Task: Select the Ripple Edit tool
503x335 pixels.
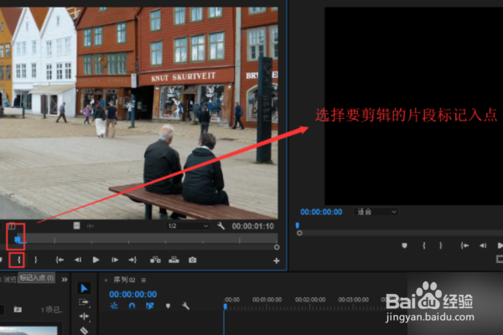Action: click(x=84, y=317)
